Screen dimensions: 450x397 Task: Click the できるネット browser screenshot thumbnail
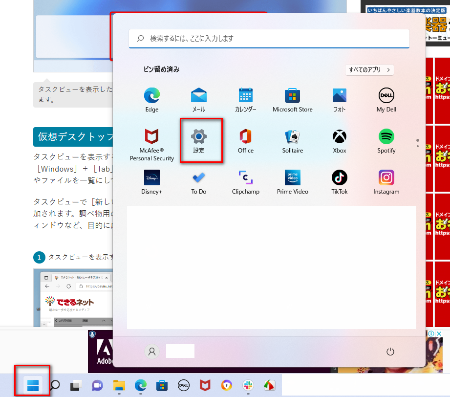(73, 298)
